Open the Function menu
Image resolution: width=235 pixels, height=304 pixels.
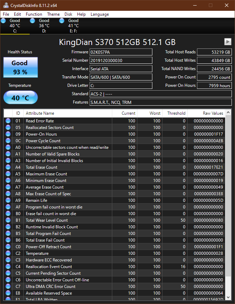(34, 14)
